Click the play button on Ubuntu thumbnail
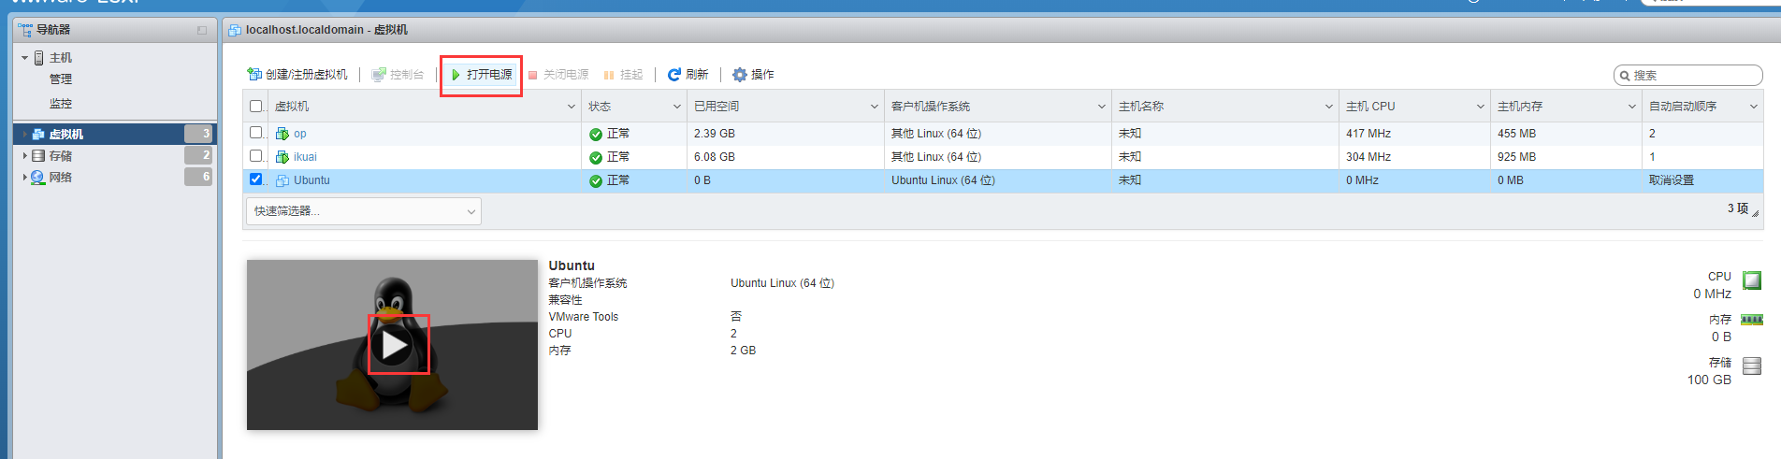Viewport: 1781px width, 459px height. pyautogui.click(x=394, y=345)
